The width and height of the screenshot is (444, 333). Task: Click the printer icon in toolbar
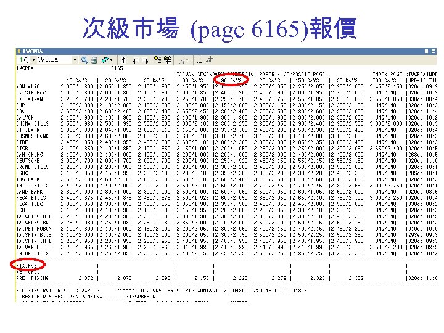[x=94, y=60]
